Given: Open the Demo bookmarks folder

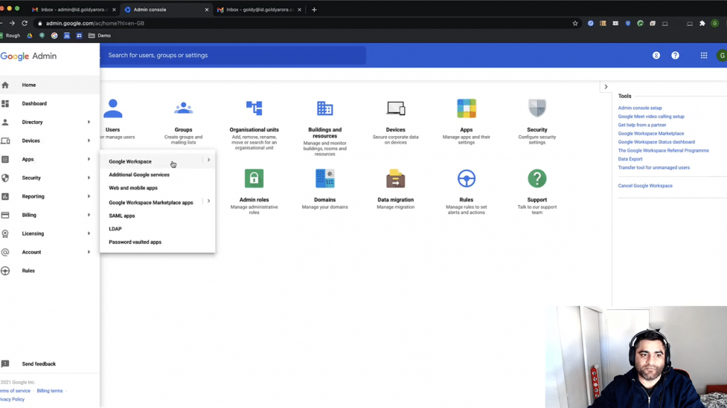Looking at the screenshot, I should click(100, 35).
